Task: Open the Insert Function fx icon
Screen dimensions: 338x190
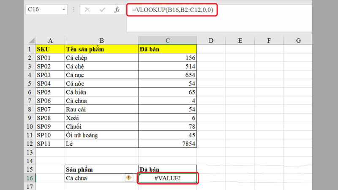Action: (x=117, y=10)
